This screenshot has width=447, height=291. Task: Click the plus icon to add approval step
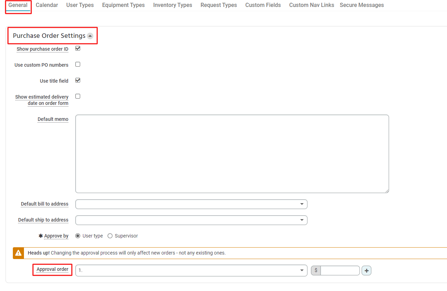[366, 270]
